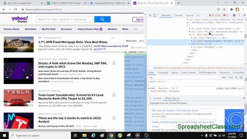Collapse the asset-profile-container div node
Image resolution: width=247 pixels, height=139 pixels.
point(187,20)
